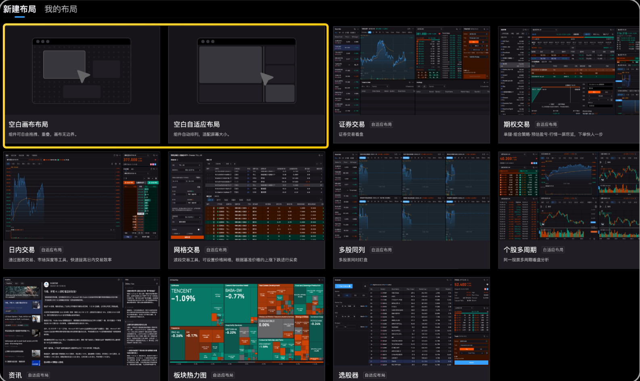Select the 个股多周期 layout preview
640x381 pixels.
point(568,196)
